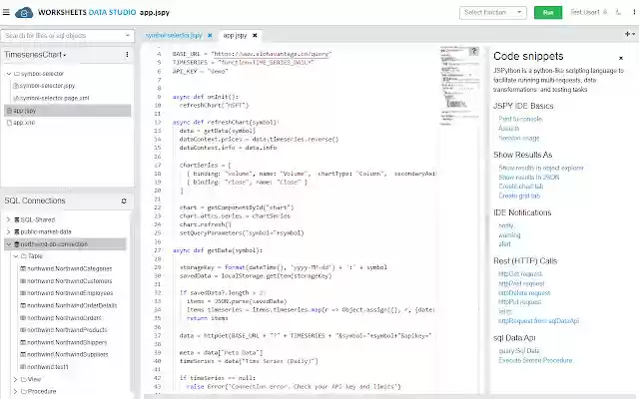Click the public-market-data database icon

coord(17,232)
